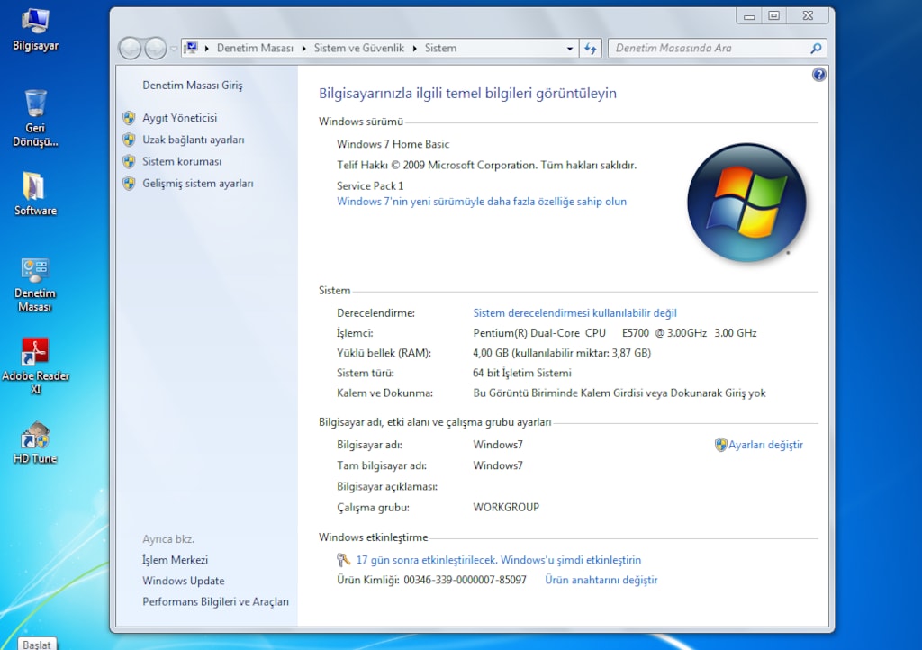Click Pentium(R) Dual-Core CPU processor value

(614, 333)
